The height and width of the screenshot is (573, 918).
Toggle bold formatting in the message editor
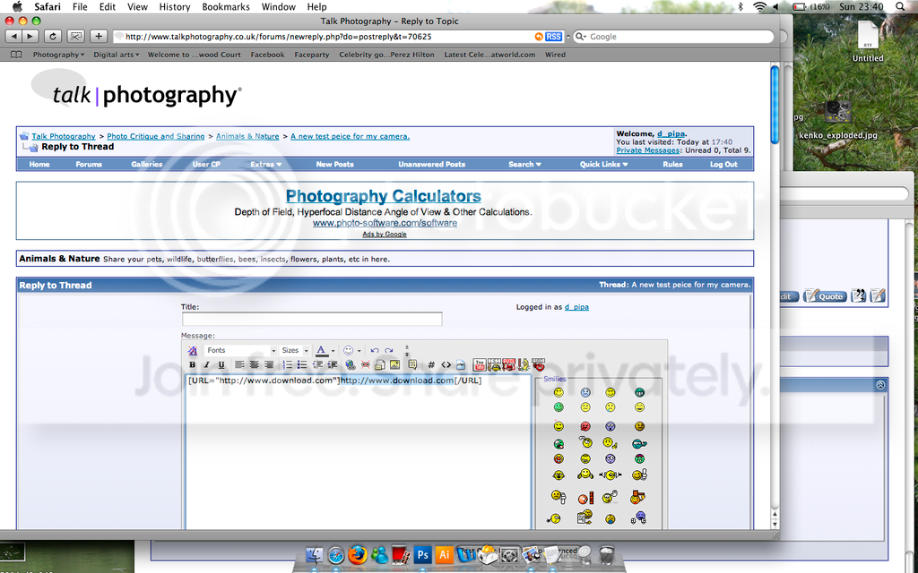tap(192, 364)
